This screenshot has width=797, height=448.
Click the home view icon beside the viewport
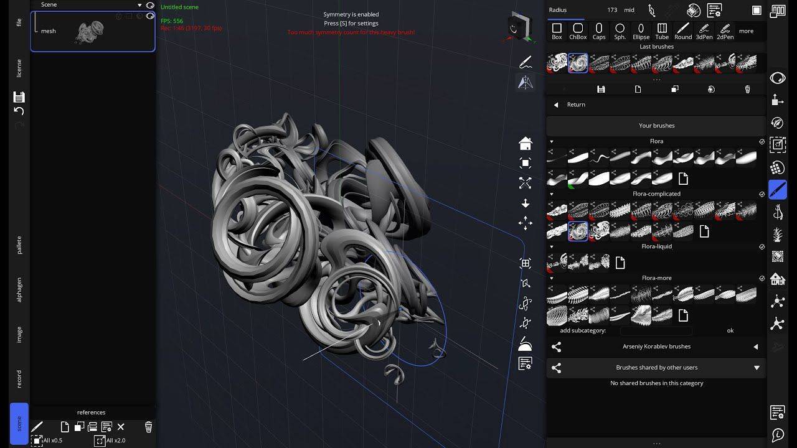point(526,144)
